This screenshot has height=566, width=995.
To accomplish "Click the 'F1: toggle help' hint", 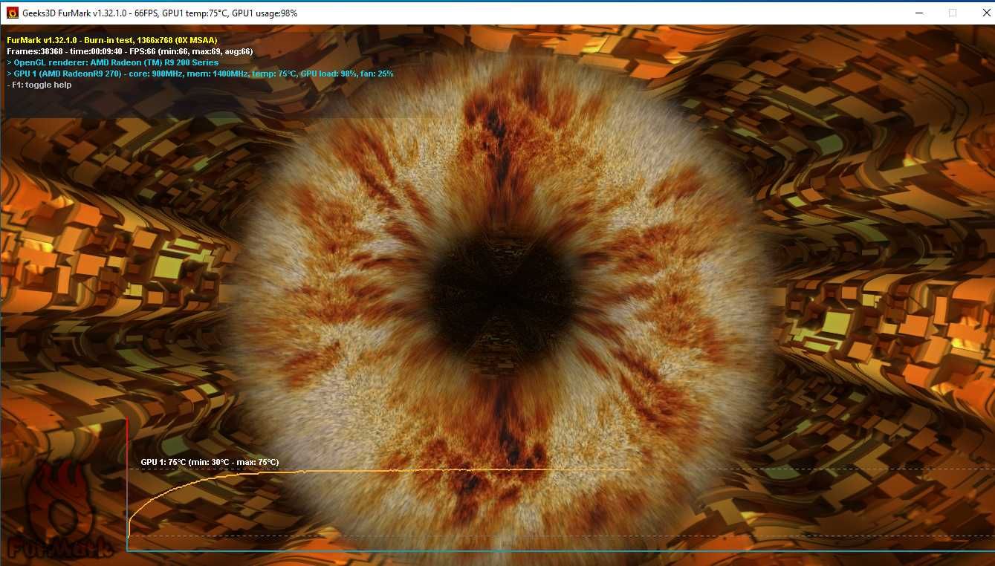I will click(x=39, y=85).
